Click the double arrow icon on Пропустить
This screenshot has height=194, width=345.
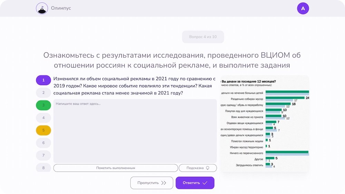pyautogui.click(x=164, y=183)
